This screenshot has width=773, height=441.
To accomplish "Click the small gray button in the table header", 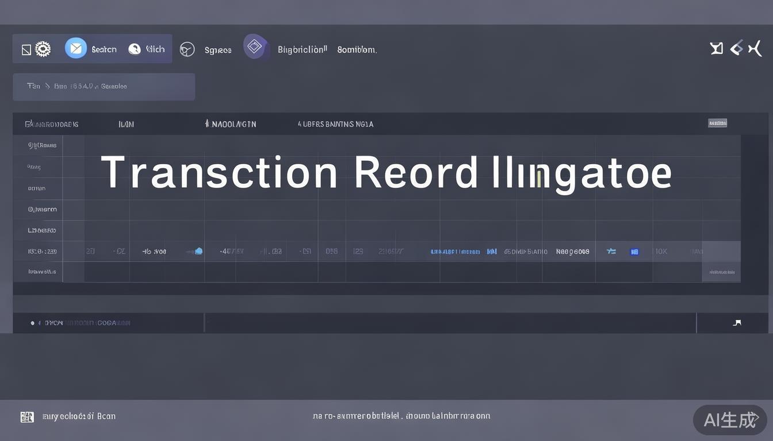I will coord(717,123).
